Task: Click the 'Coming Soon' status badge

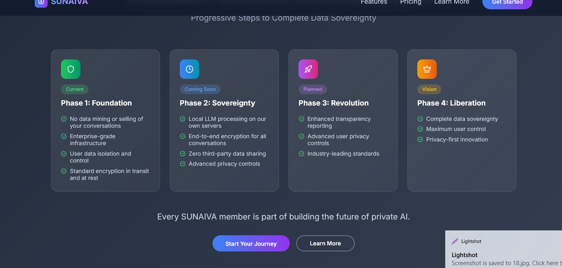Action: coord(200,89)
